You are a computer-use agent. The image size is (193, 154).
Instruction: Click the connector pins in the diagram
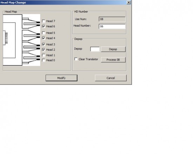coord(6,38)
